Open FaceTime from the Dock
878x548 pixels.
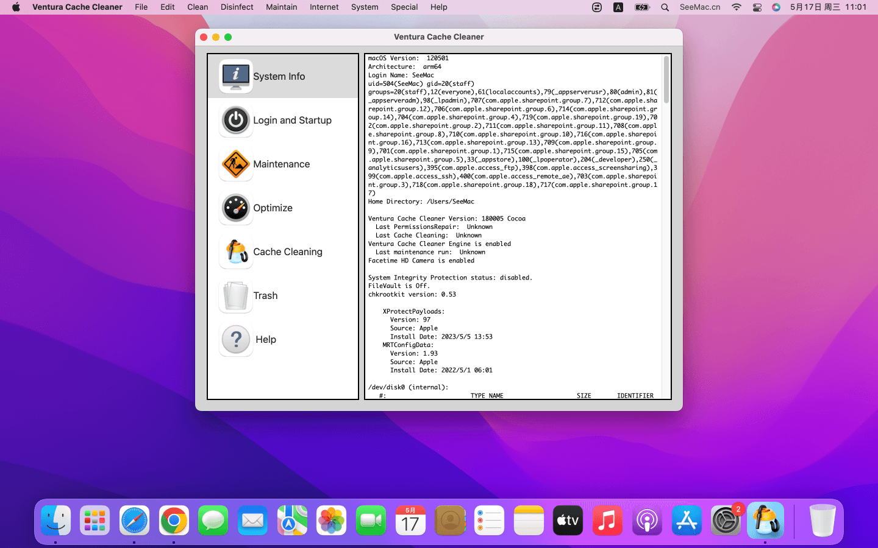[371, 521]
